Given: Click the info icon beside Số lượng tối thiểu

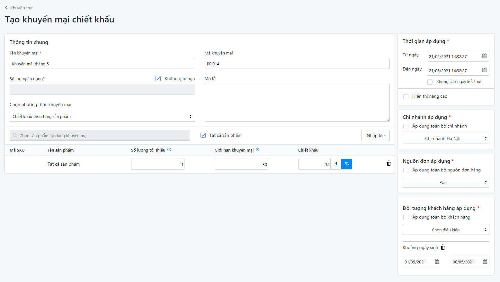Looking at the screenshot, I should [169, 150].
